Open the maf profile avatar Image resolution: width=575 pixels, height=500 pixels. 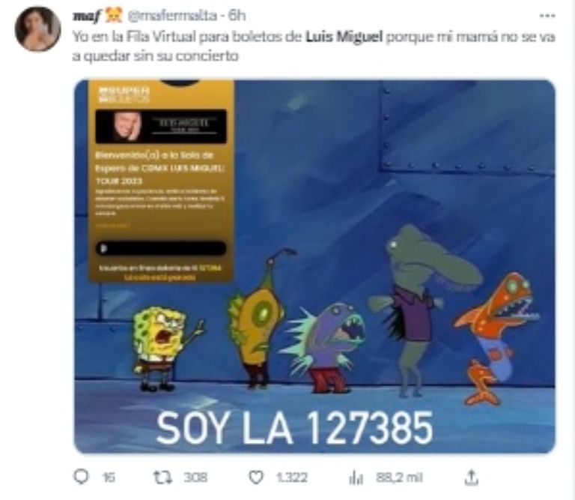pos(37,29)
